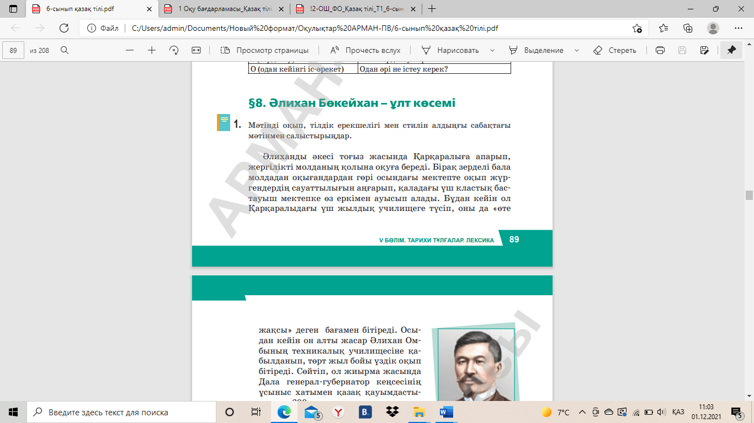The image size is (754, 423).
Task: Open the PDF search tool
Action: [x=65, y=50]
